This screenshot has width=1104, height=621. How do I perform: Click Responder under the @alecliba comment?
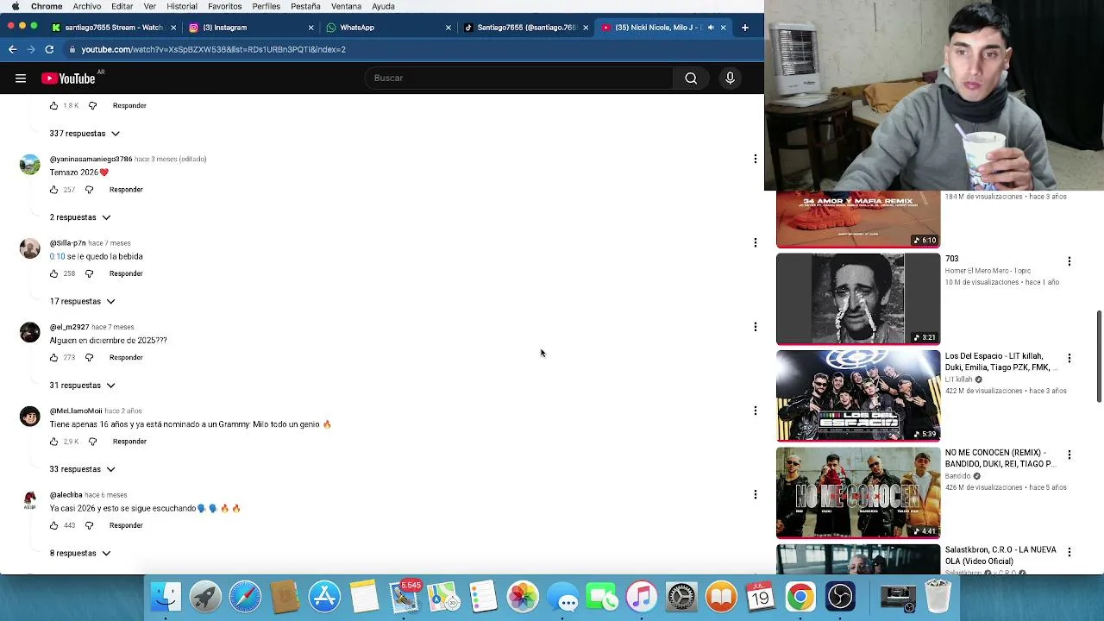coord(126,525)
